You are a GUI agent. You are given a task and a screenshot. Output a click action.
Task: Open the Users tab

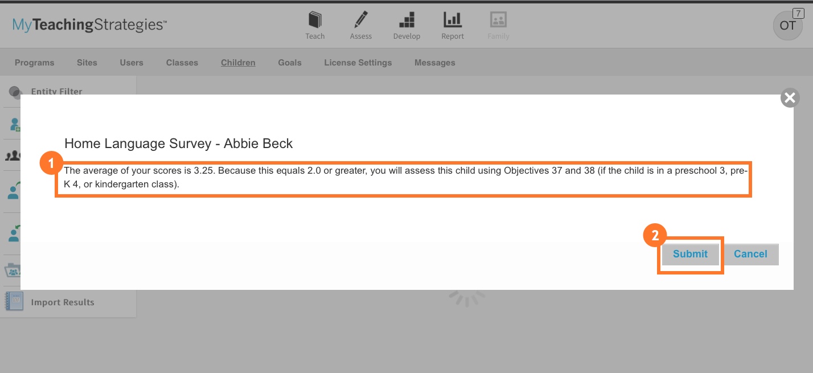pos(132,63)
